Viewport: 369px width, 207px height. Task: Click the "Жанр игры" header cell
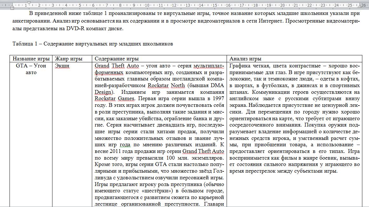pos(69,59)
